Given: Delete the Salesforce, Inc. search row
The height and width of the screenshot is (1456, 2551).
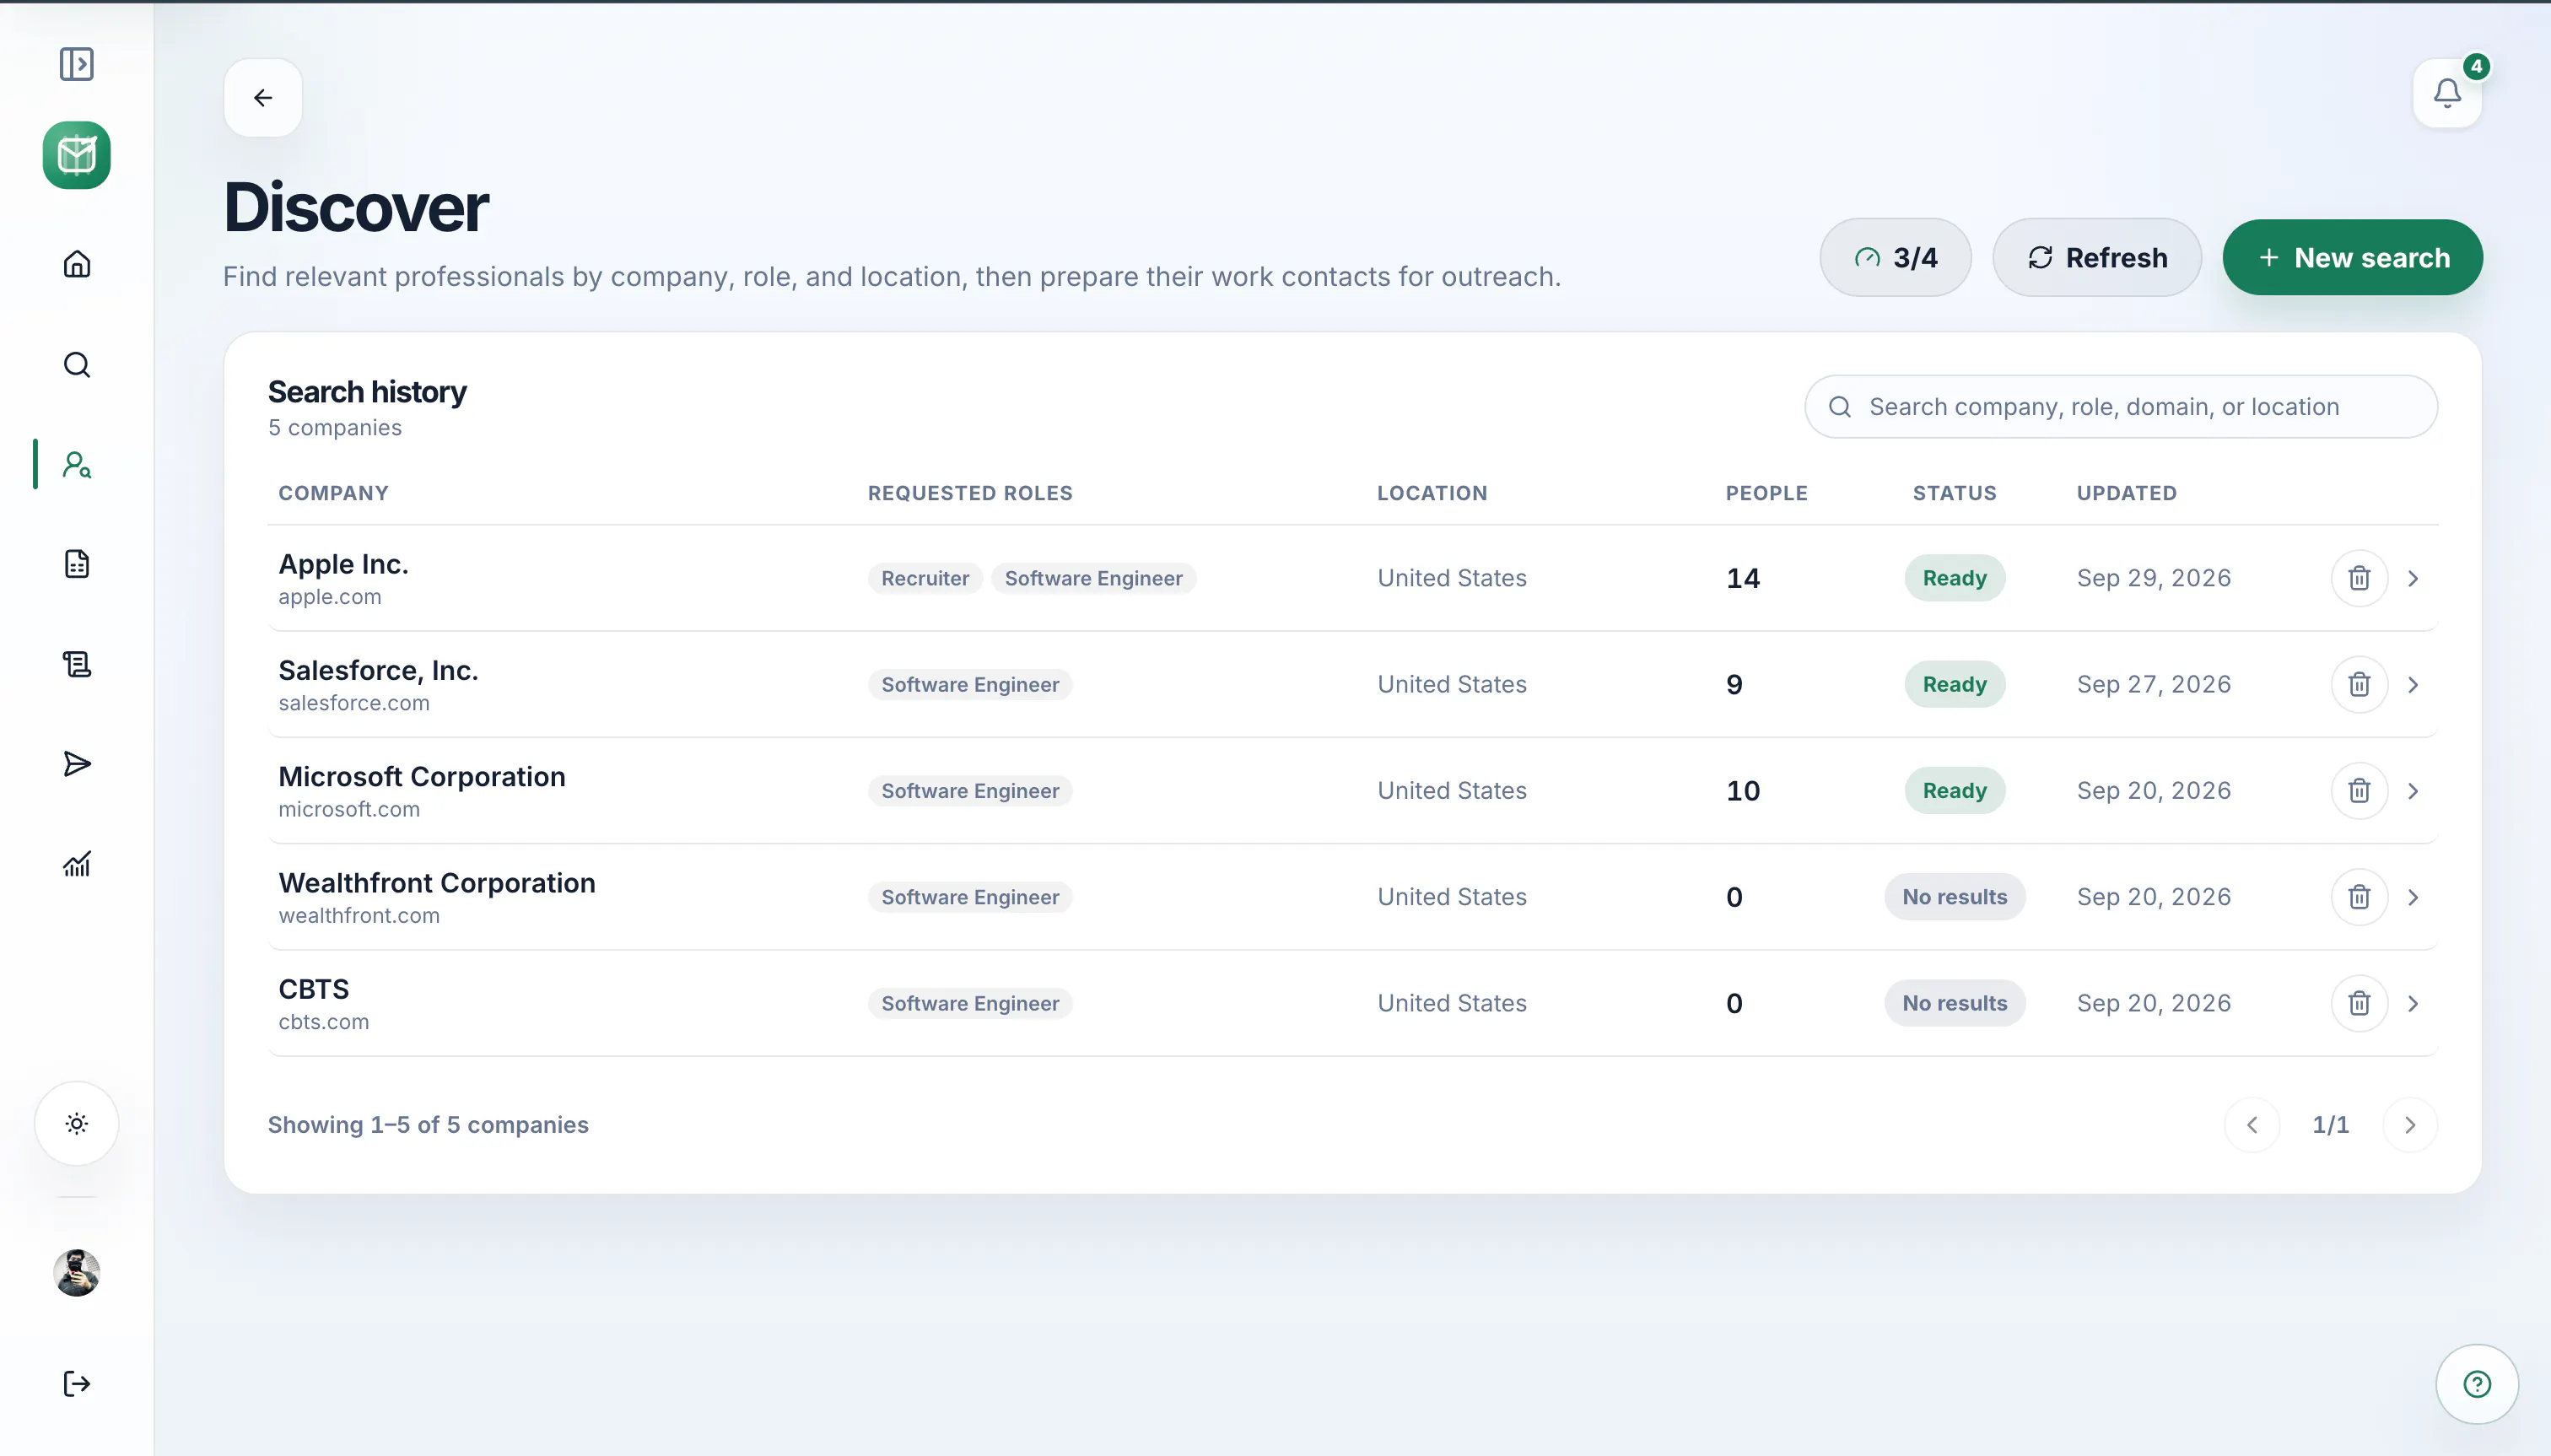Looking at the screenshot, I should 2359,684.
